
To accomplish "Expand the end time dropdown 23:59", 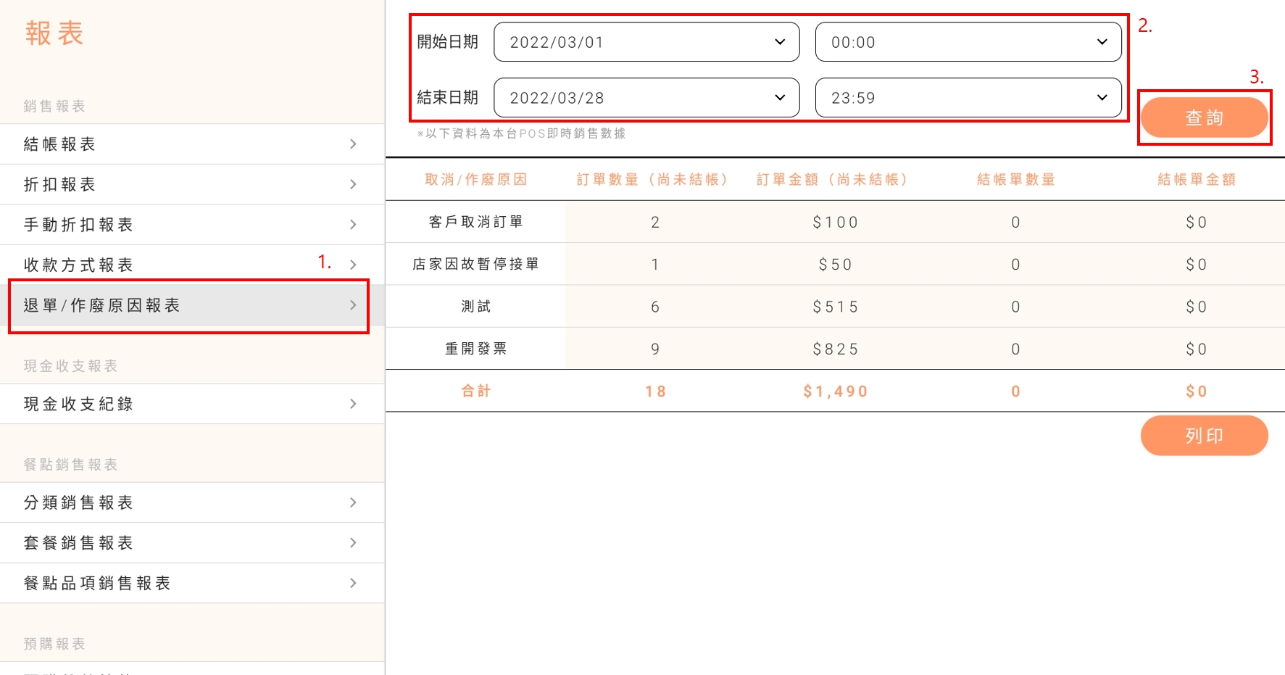I will 968,98.
